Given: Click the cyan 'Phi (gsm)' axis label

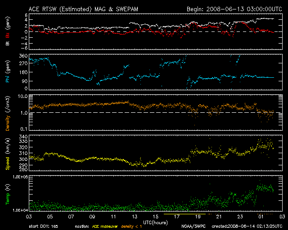Looking at the screenshot, I should click(x=8, y=71).
